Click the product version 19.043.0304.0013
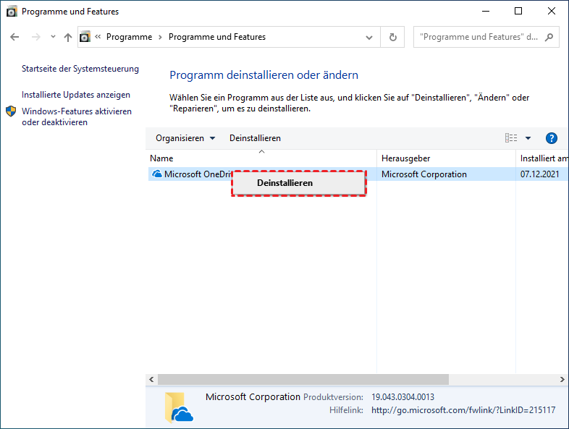Screen dimensions: 569x429 [x=402, y=397]
